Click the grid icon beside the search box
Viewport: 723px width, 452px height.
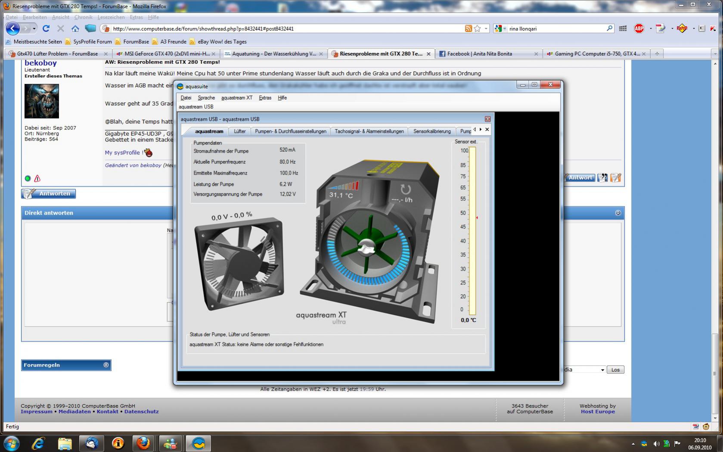pyautogui.click(x=623, y=28)
